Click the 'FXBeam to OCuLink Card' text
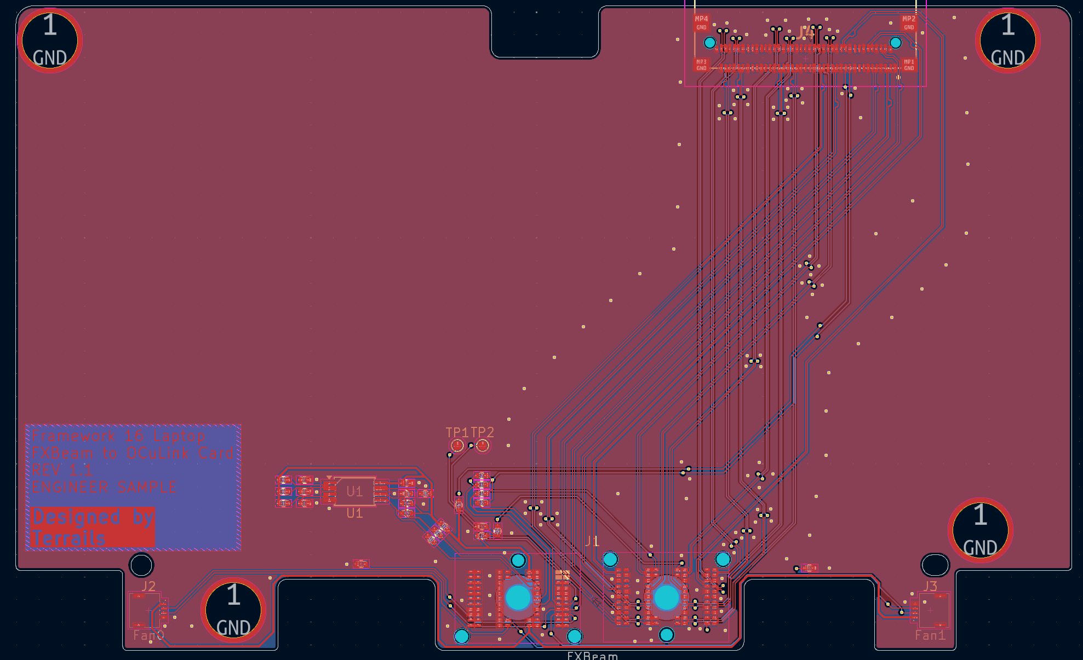Viewport: 1083px width, 660px height. pyautogui.click(x=133, y=453)
